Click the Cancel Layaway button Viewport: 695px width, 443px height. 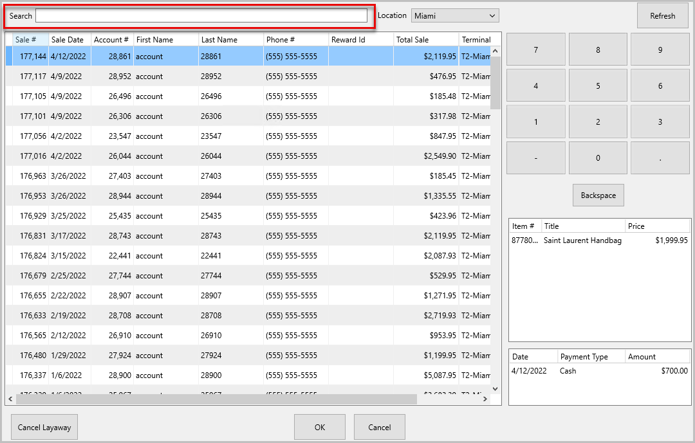click(x=44, y=427)
